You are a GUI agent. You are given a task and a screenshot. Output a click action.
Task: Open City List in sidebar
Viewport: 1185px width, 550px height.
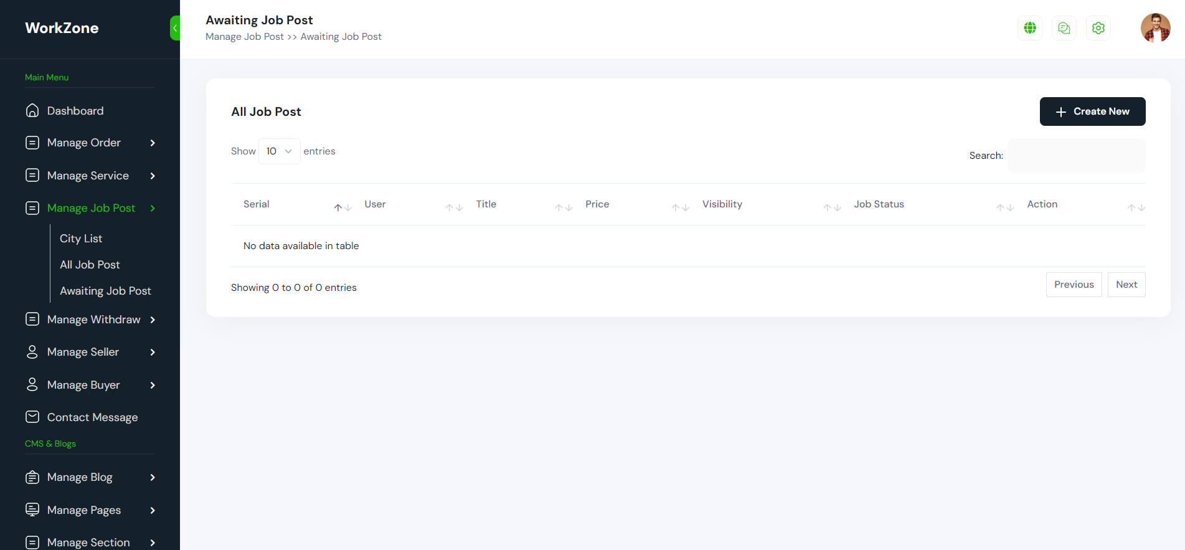point(81,239)
